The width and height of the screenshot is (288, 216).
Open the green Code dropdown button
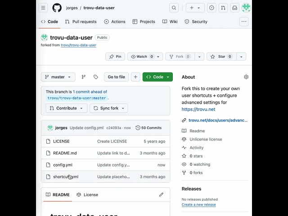(157, 77)
